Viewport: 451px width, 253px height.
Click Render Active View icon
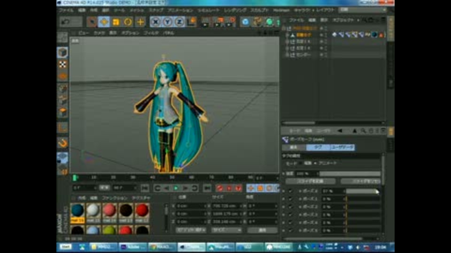coord(205,22)
